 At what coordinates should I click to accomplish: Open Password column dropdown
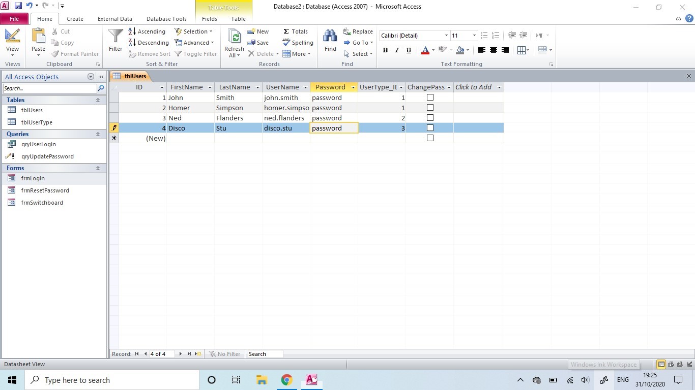pyautogui.click(x=353, y=87)
